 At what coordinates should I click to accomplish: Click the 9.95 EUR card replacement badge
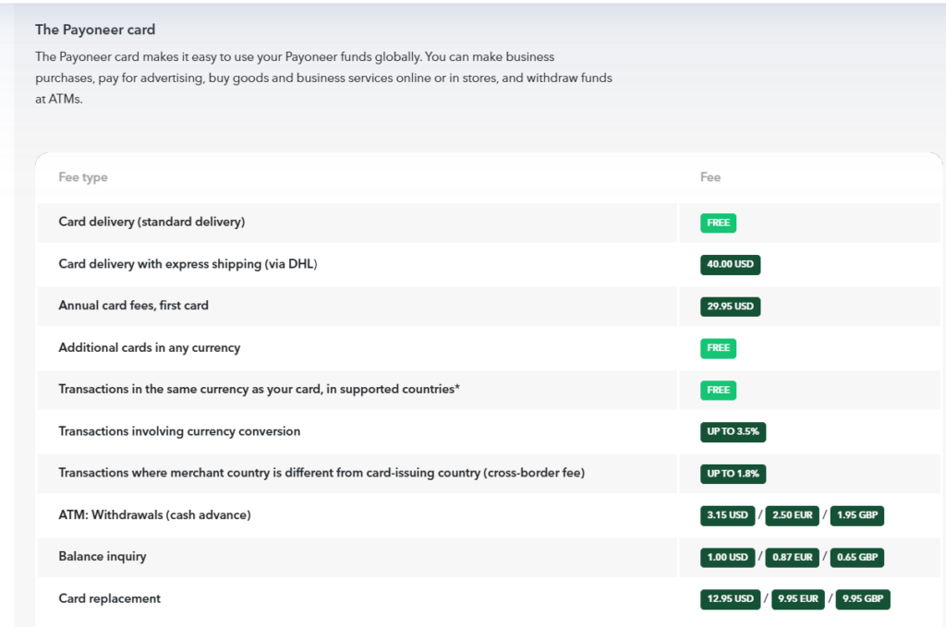(x=797, y=599)
